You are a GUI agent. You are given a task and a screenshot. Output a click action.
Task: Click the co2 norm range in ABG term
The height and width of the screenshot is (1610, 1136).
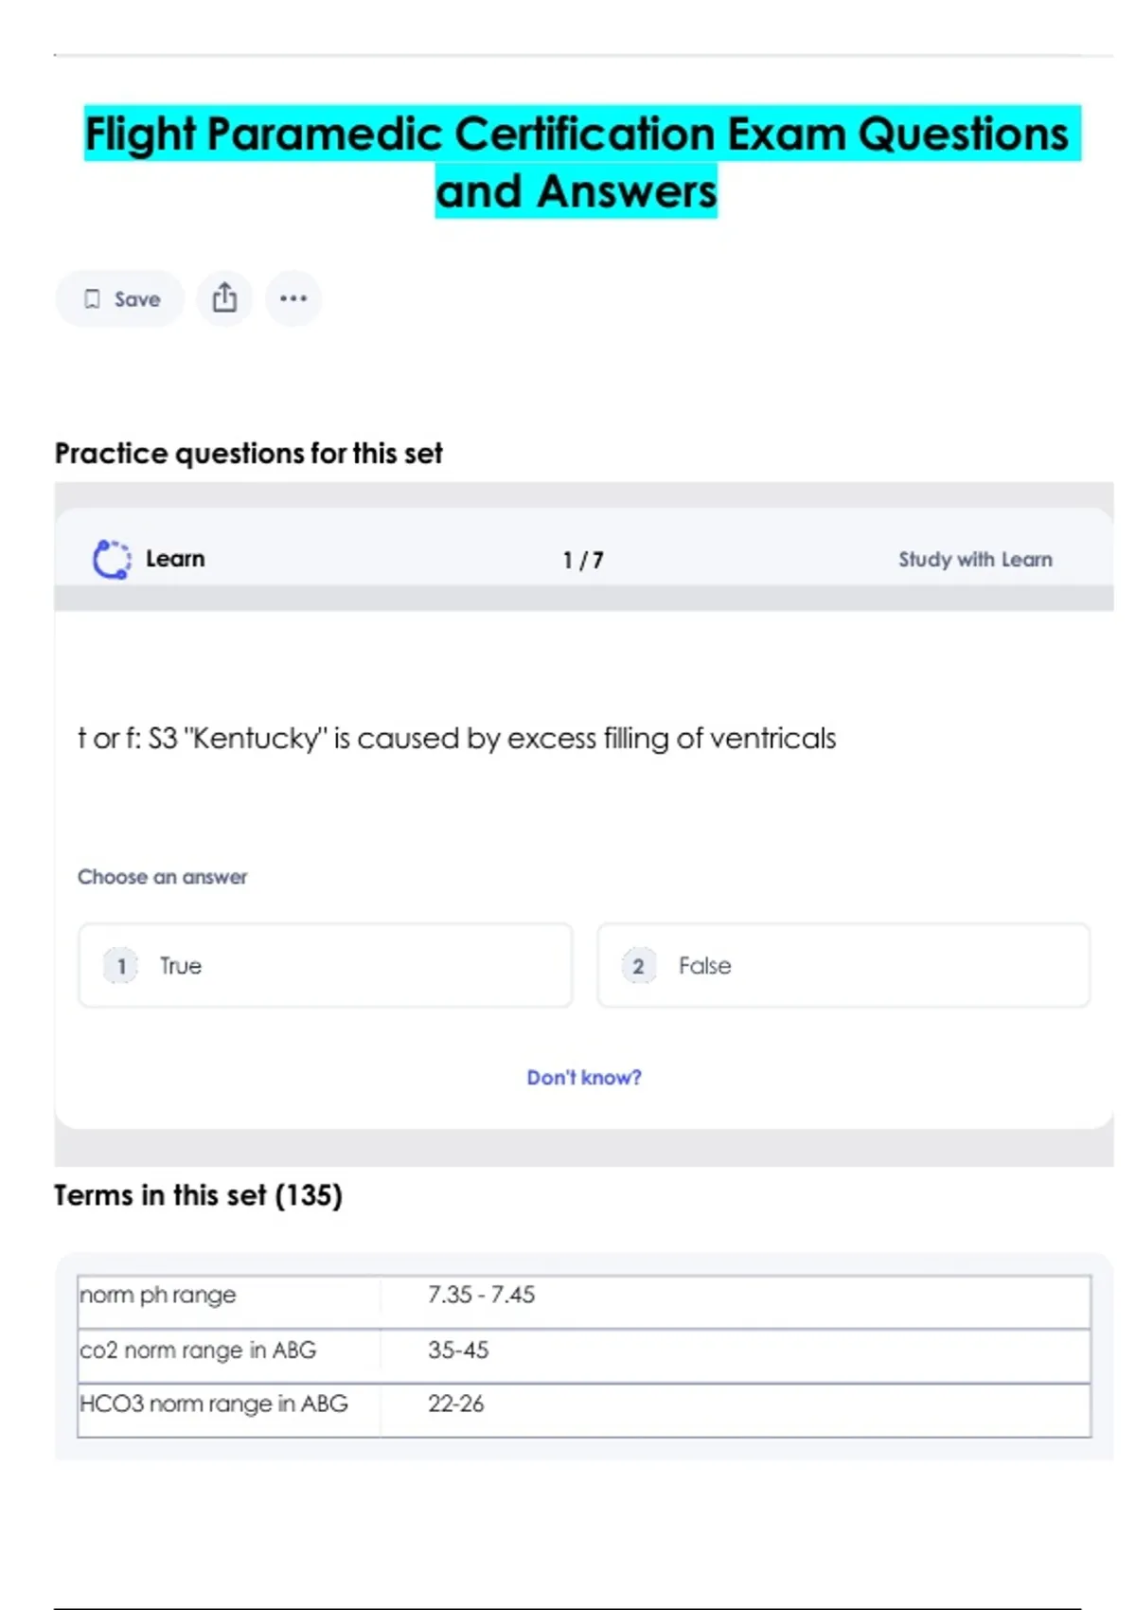click(x=198, y=1351)
